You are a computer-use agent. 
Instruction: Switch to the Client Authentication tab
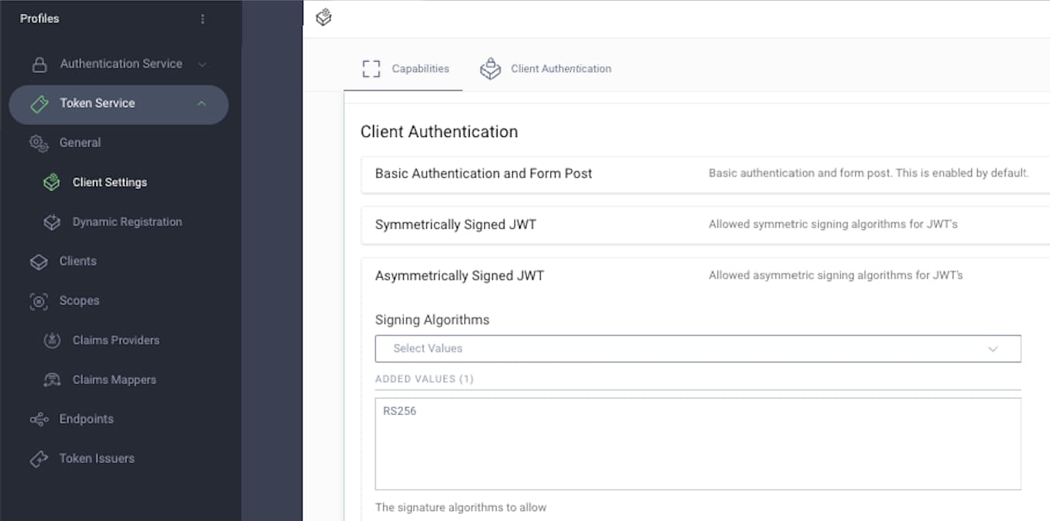(546, 69)
